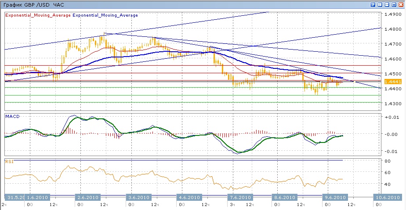Click the vertical split layout icon
Screen dimensions: 406x210
[x=380, y=4]
